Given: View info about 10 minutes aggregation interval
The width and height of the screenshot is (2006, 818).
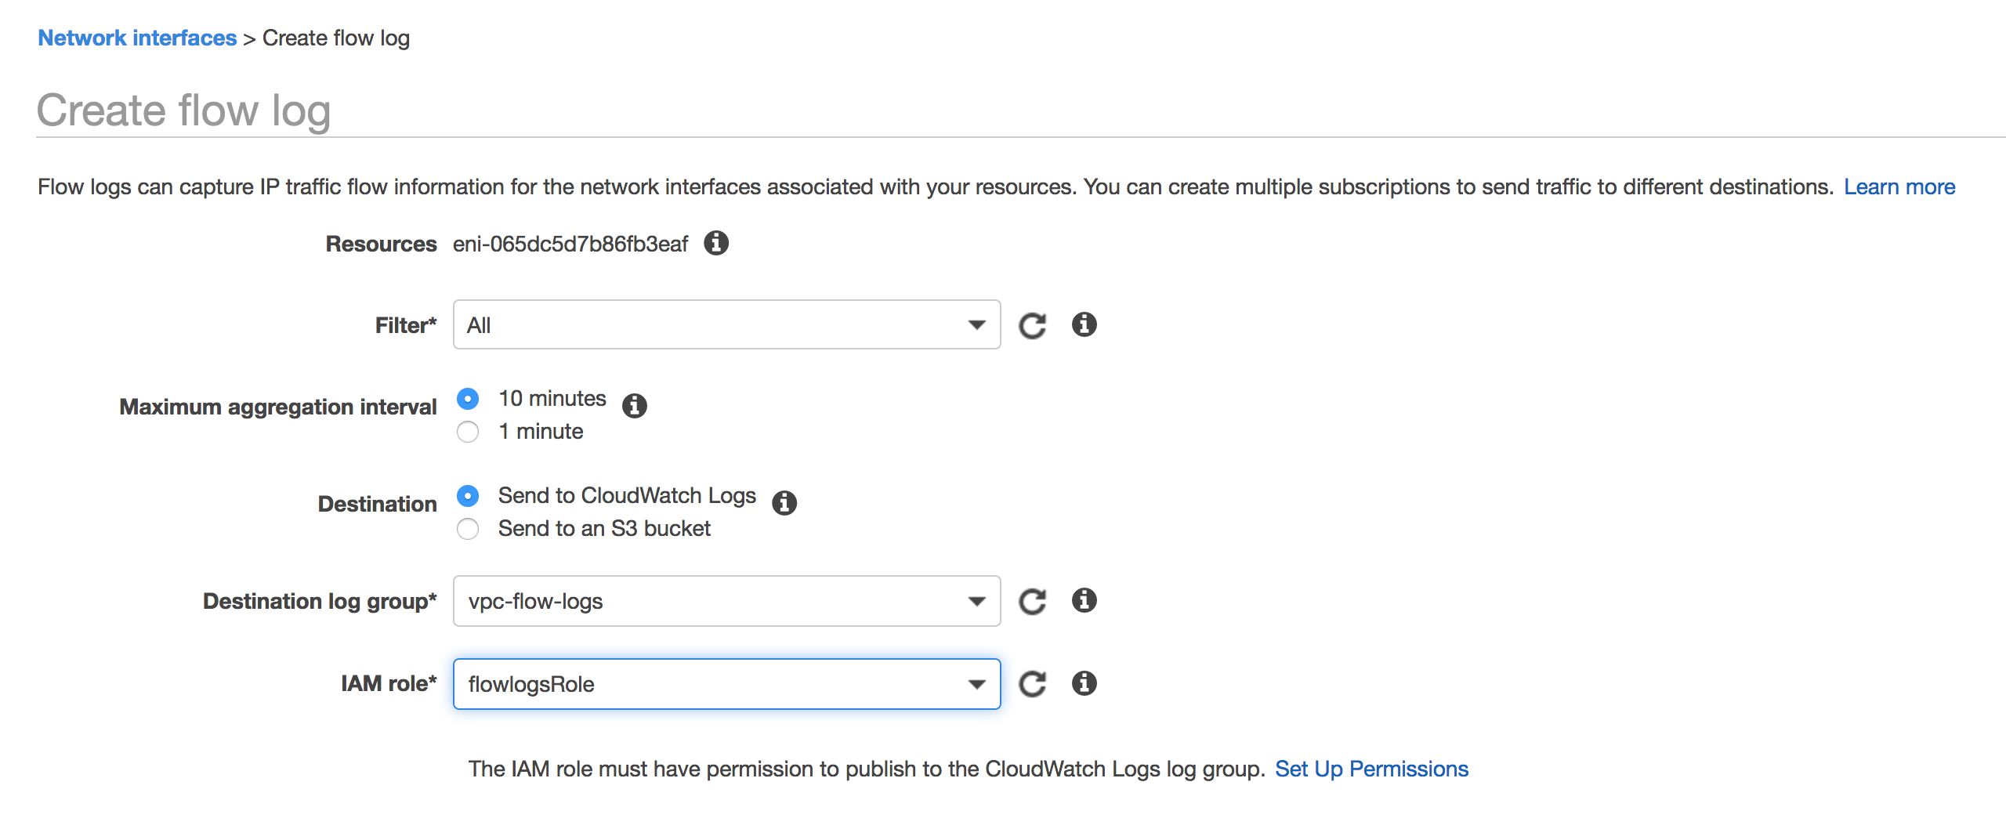Looking at the screenshot, I should click(x=634, y=405).
